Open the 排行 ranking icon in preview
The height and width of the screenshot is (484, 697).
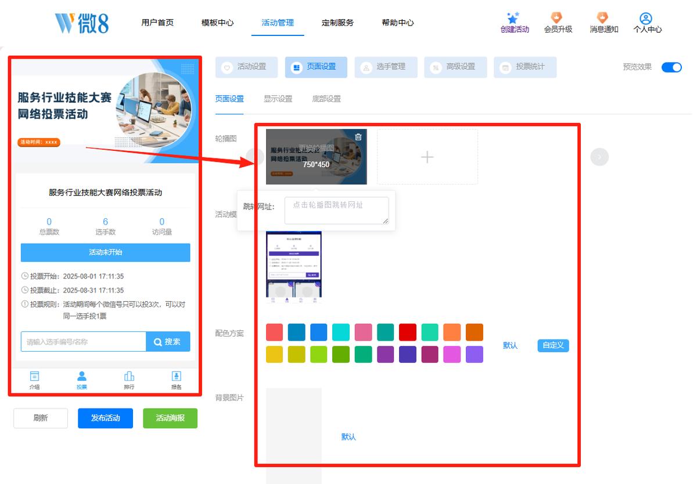[x=129, y=376]
